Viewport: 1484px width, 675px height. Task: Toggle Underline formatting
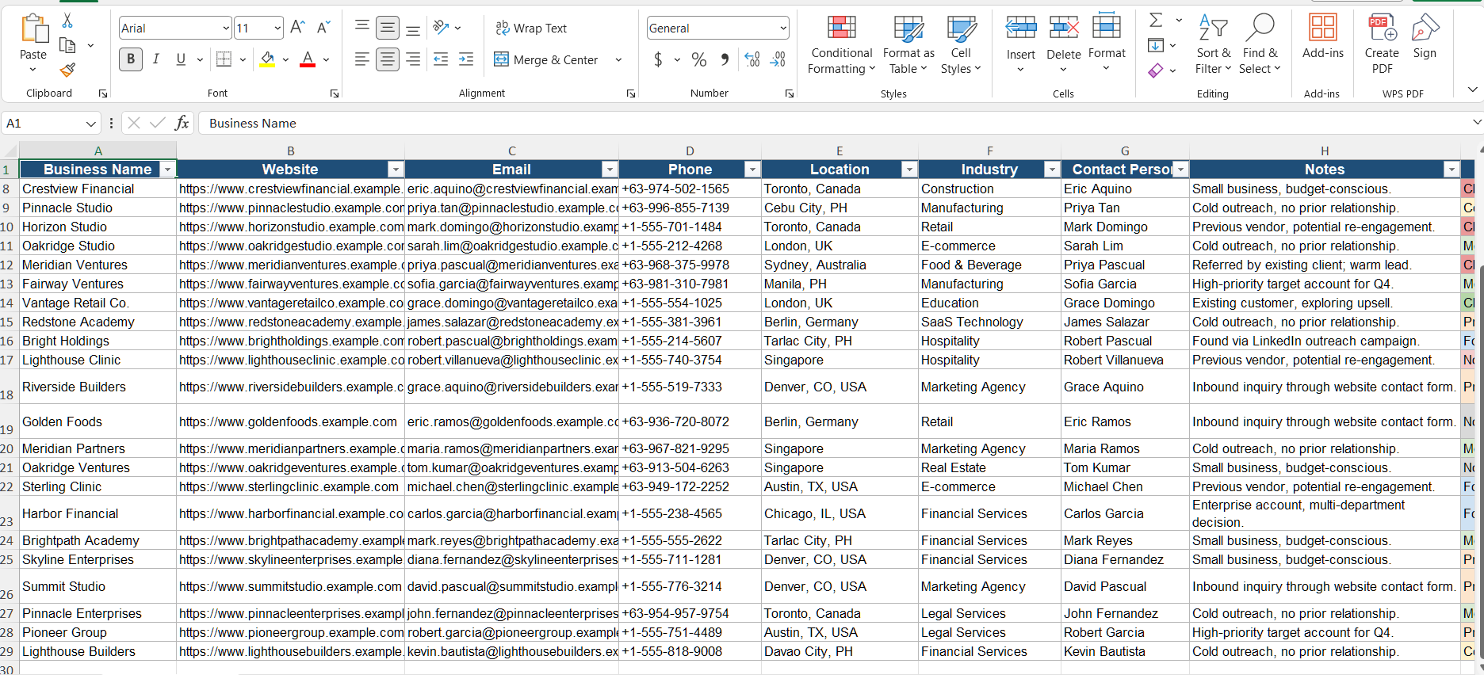pos(181,59)
